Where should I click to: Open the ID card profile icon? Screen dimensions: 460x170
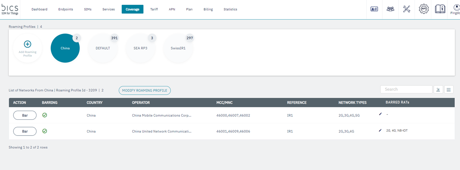click(x=374, y=9)
